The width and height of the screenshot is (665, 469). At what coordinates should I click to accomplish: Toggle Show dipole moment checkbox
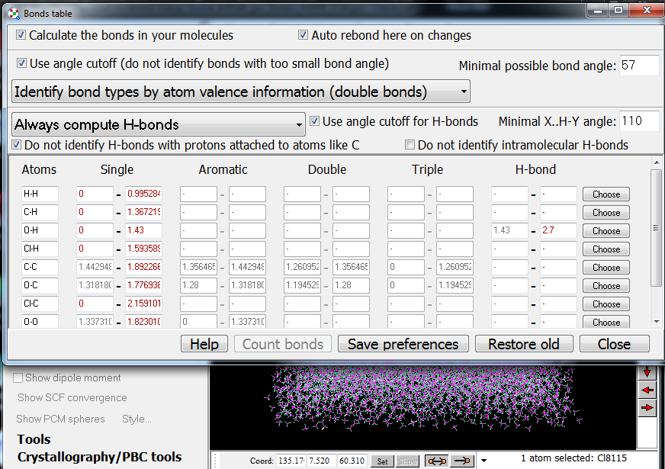coord(18,377)
